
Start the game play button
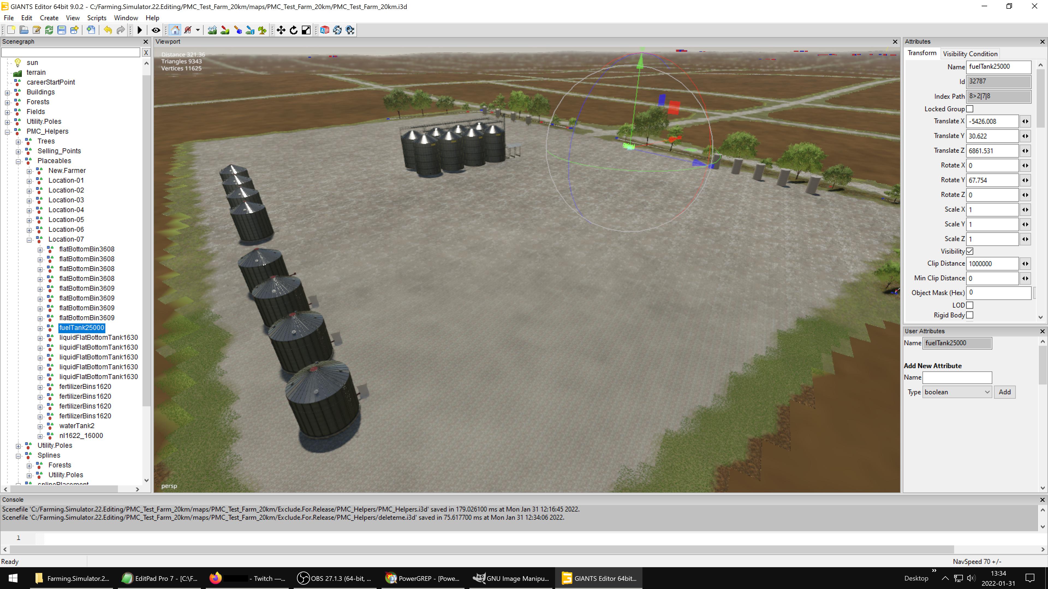click(x=139, y=30)
